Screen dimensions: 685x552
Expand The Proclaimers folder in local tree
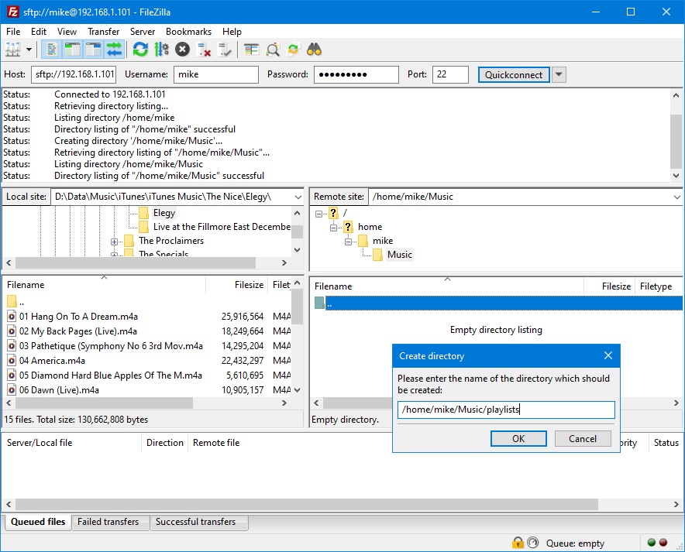114,242
